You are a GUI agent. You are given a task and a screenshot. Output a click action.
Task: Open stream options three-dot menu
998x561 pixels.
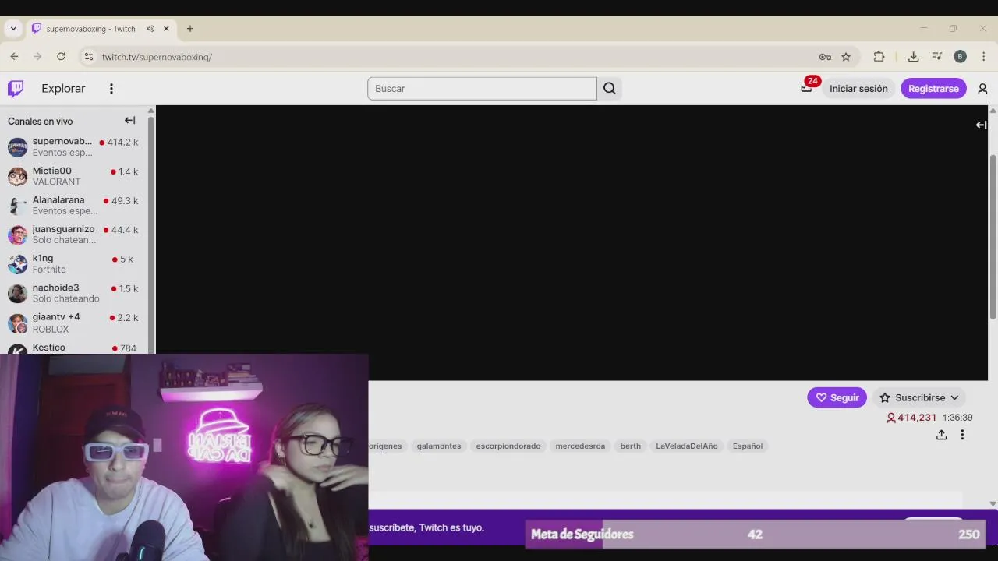962,435
